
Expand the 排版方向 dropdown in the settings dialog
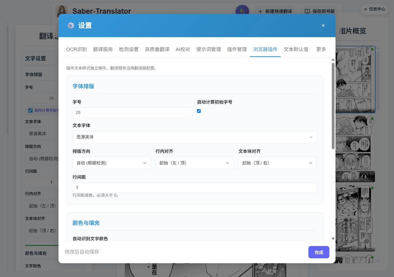(112, 163)
